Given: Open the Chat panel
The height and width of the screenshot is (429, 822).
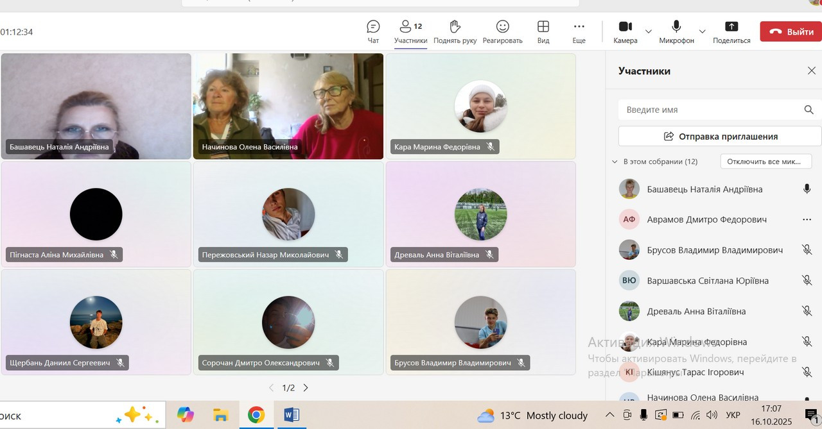Looking at the screenshot, I should pyautogui.click(x=373, y=31).
